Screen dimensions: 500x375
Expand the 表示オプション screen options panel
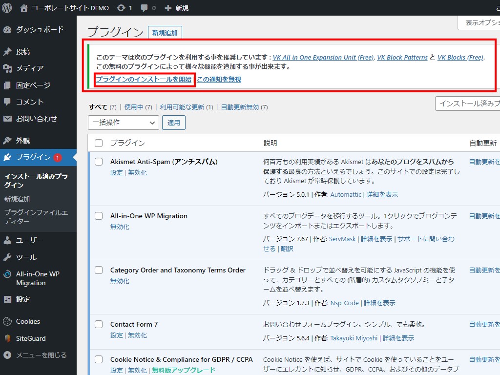pos(479,22)
